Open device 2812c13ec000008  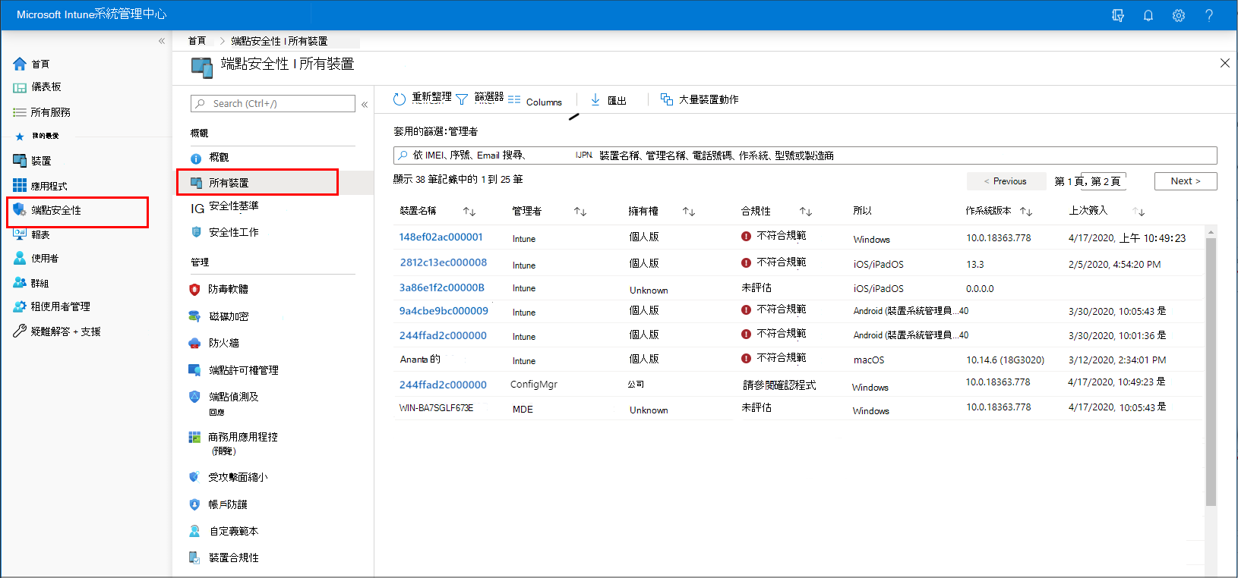444,262
